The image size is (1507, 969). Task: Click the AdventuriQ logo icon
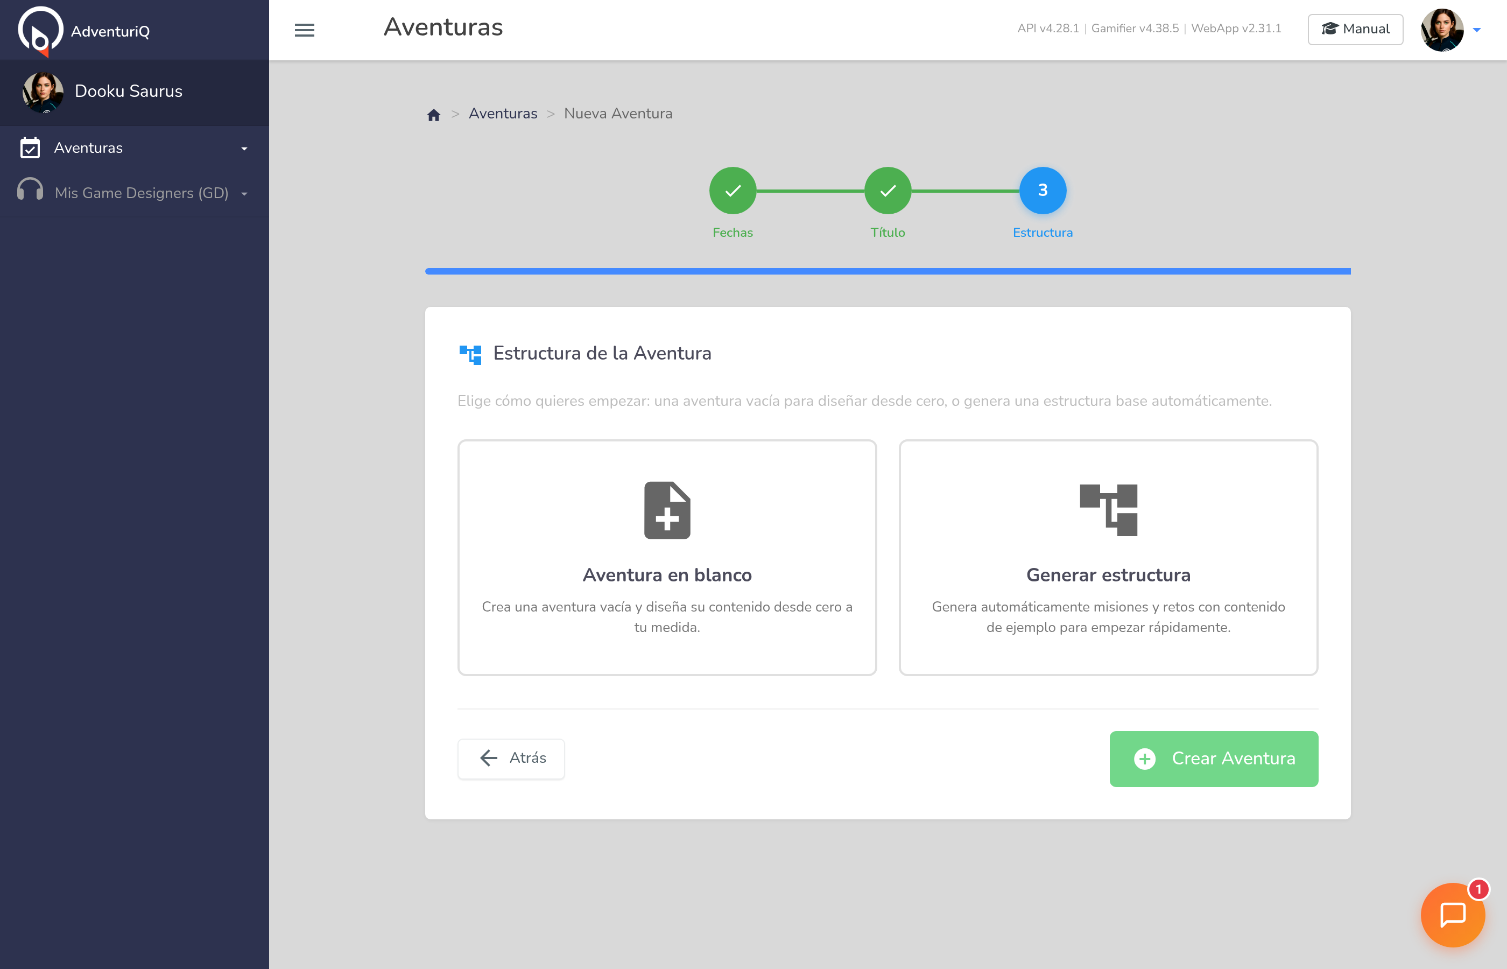coord(40,31)
